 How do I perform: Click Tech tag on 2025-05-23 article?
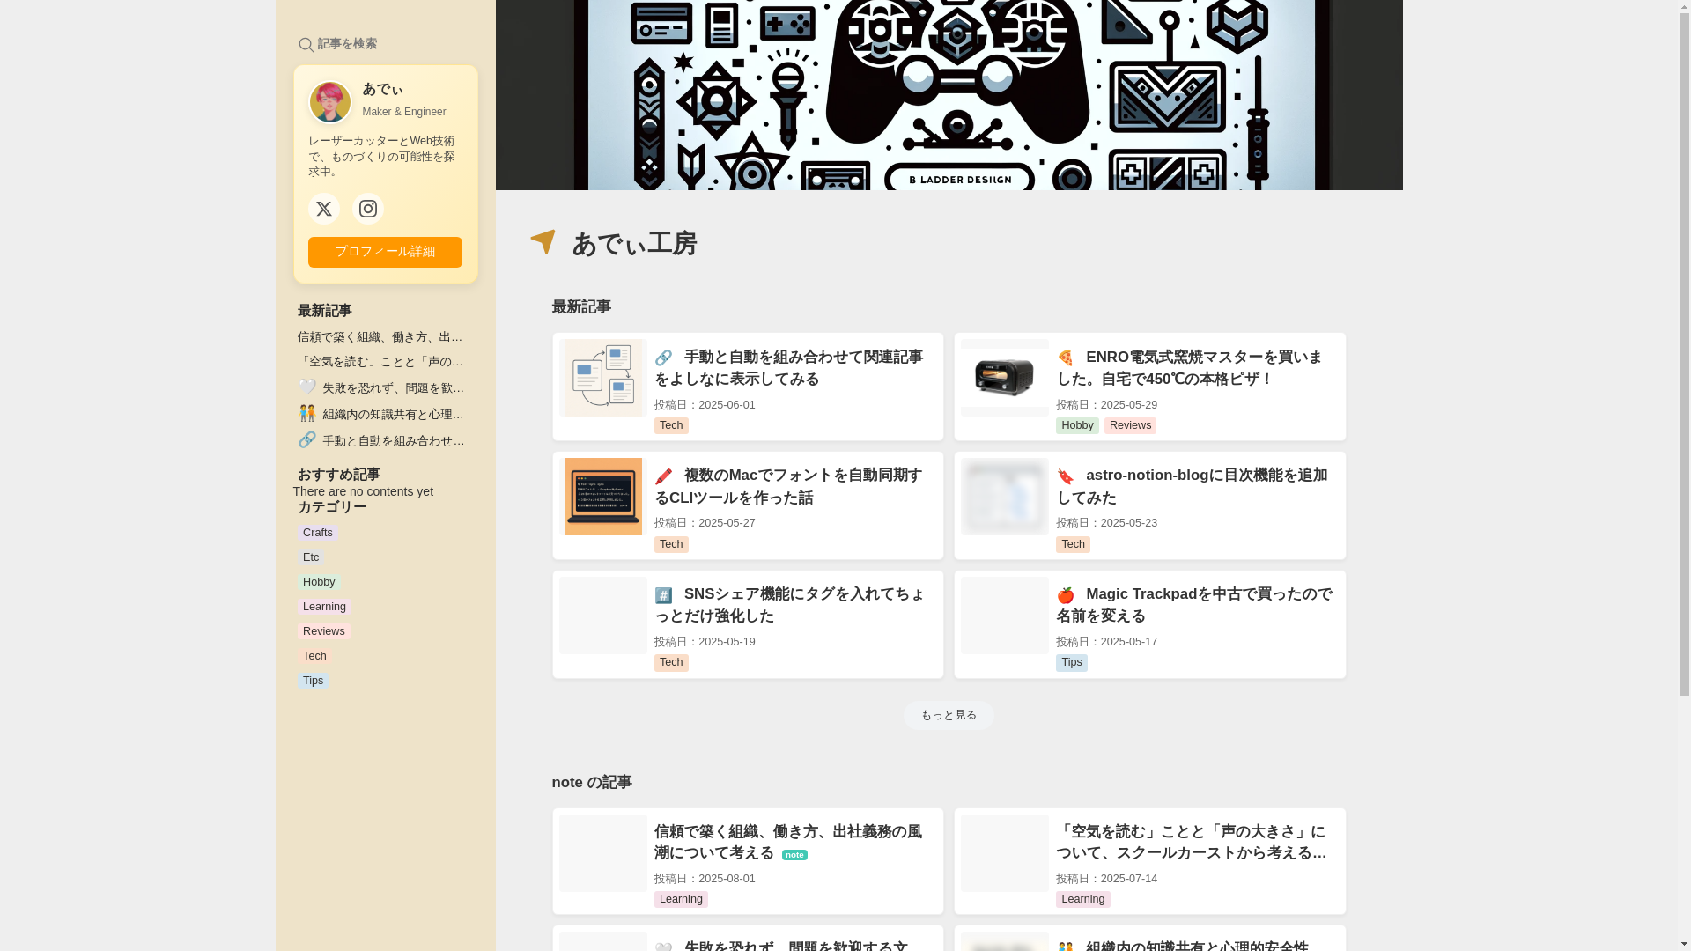coord(1073,544)
